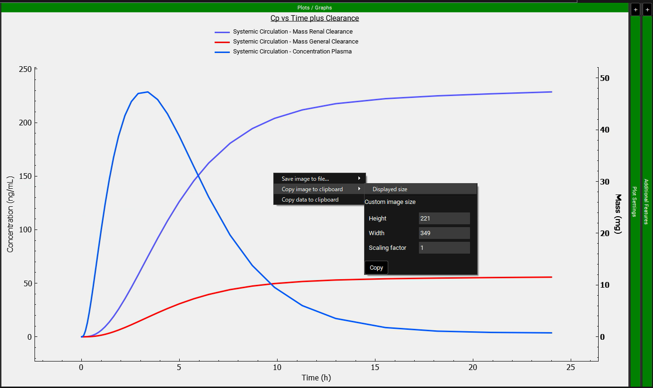Open the Additional Features side panel
The image size is (653, 388).
click(x=646, y=201)
